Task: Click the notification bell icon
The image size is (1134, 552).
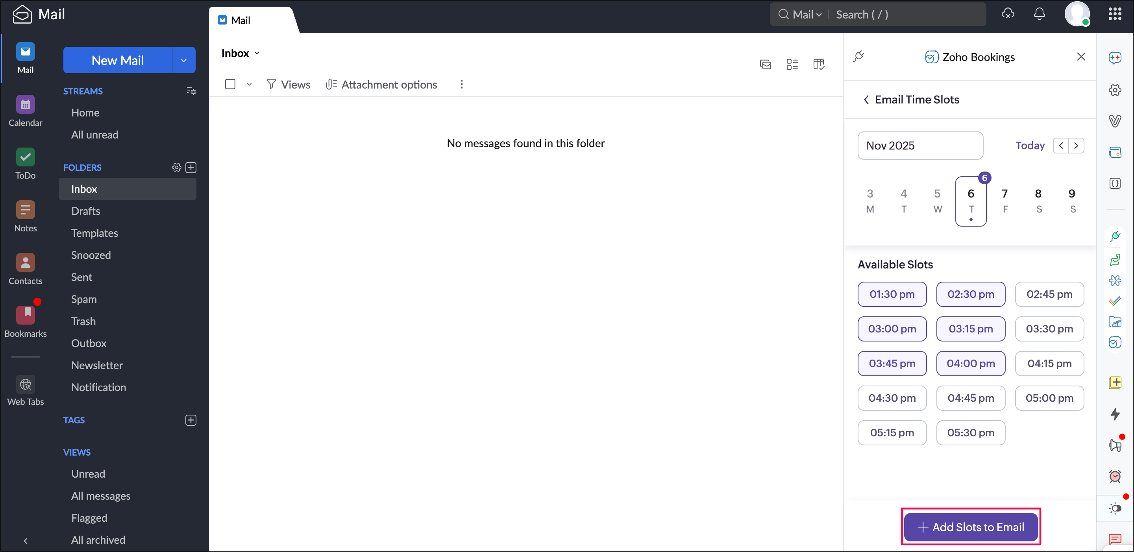Action: coord(1039,15)
